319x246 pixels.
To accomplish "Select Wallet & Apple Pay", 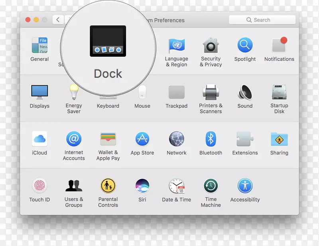I will (x=108, y=139).
